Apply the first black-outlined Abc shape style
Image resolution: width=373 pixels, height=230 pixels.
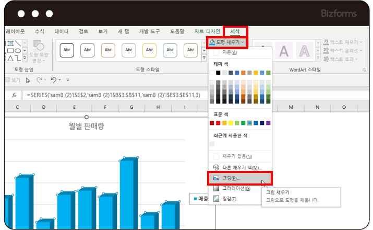click(x=66, y=50)
